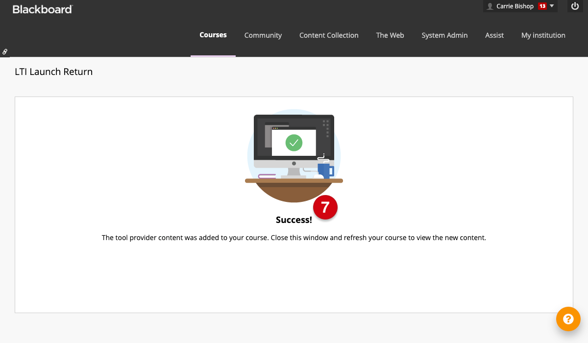Open the My institution tab
588x343 pixels.
(x=543, y=35)
